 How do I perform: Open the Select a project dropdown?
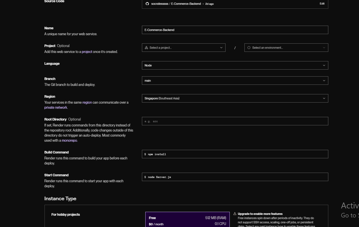pos(183,48)
